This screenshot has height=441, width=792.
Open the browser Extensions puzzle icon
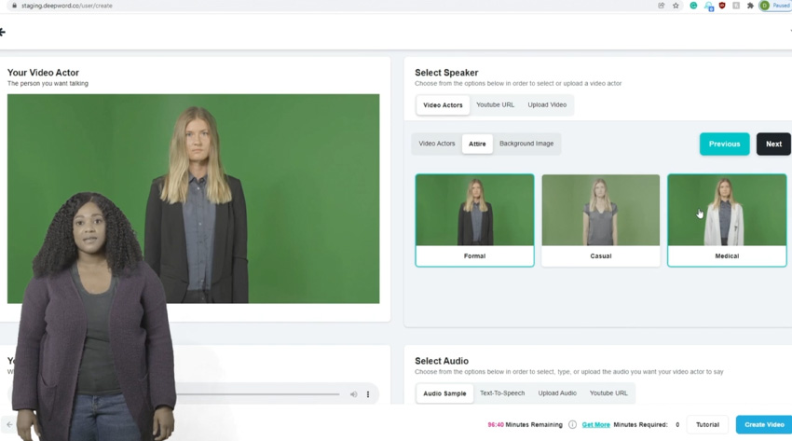click(750, 6)
